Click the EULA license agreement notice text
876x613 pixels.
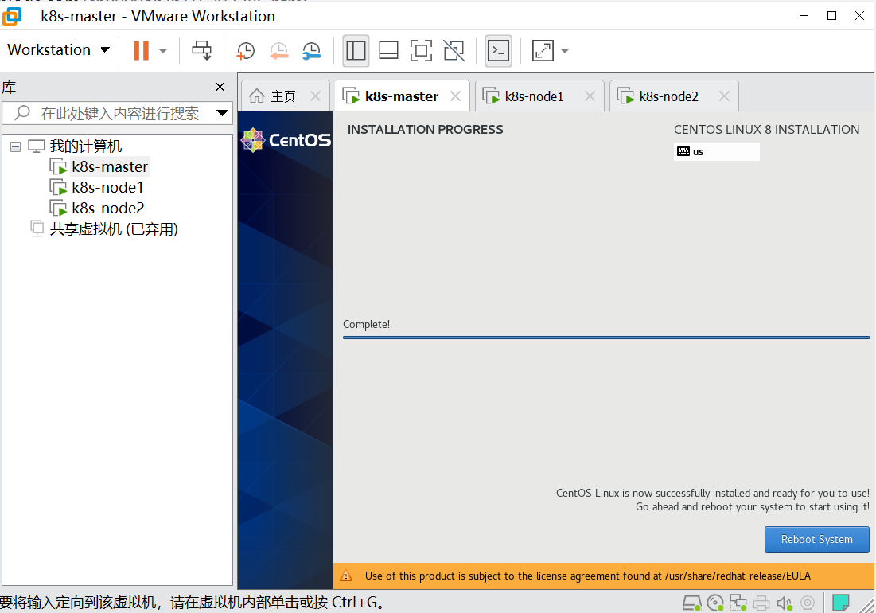(x=588, y=576)
